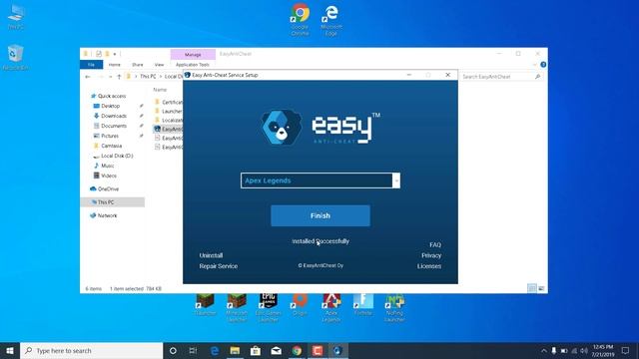Select the Fortnite desktop shortcut
Viewport: 639px width, 359px height.
coord(363,305)
